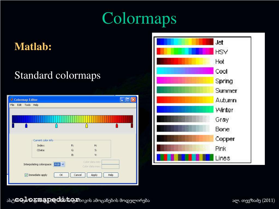
Task: Click the 'CData:' label in color info
Action: point(41,150)
